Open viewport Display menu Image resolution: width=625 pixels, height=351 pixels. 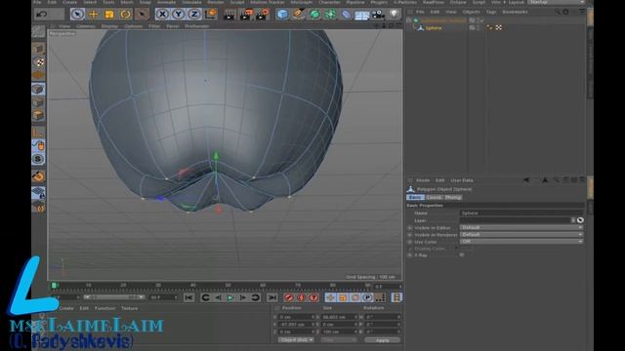click(109, 26)
